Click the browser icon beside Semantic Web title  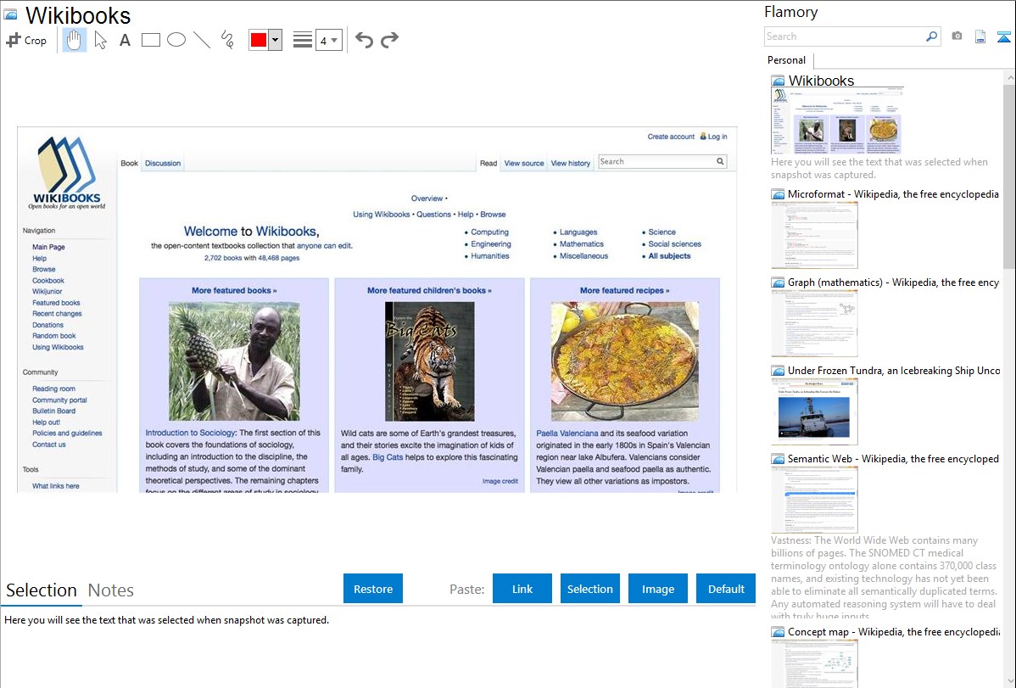779,458
